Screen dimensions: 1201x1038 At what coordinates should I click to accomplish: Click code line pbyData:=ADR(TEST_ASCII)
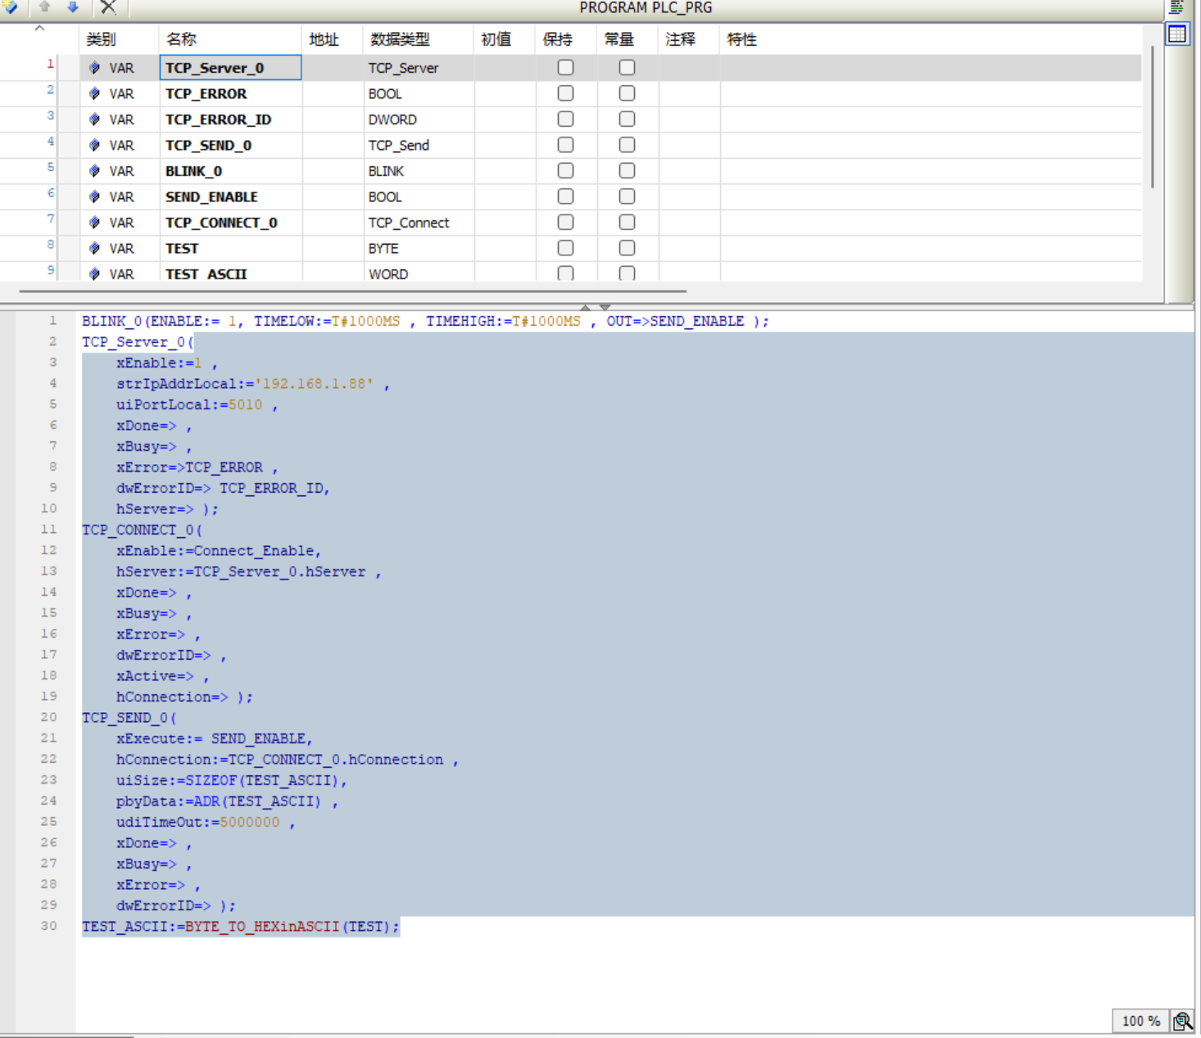coord(227,801)
